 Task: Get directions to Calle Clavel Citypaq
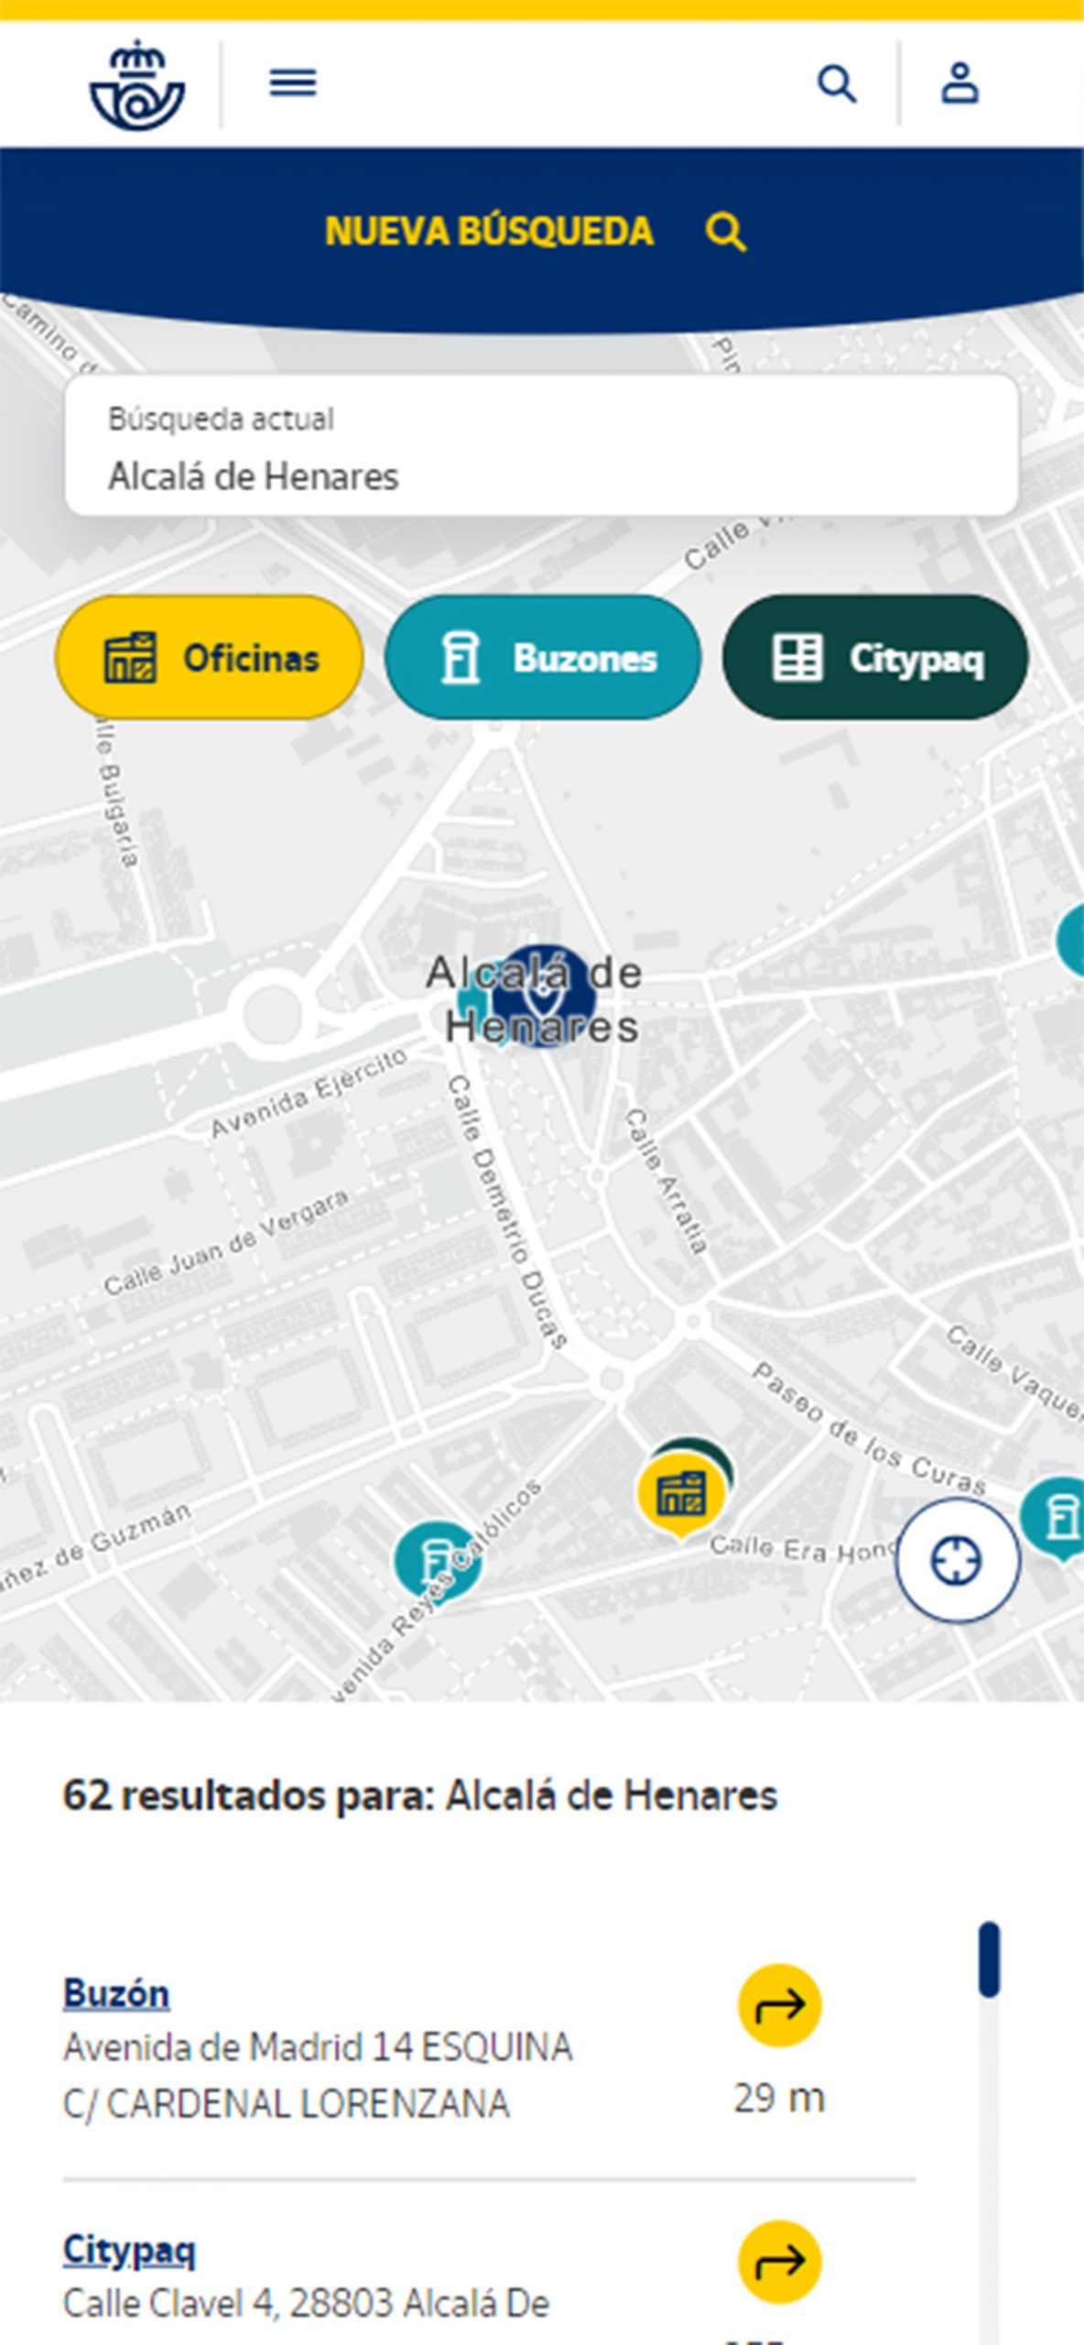(x=780, y=2262)
